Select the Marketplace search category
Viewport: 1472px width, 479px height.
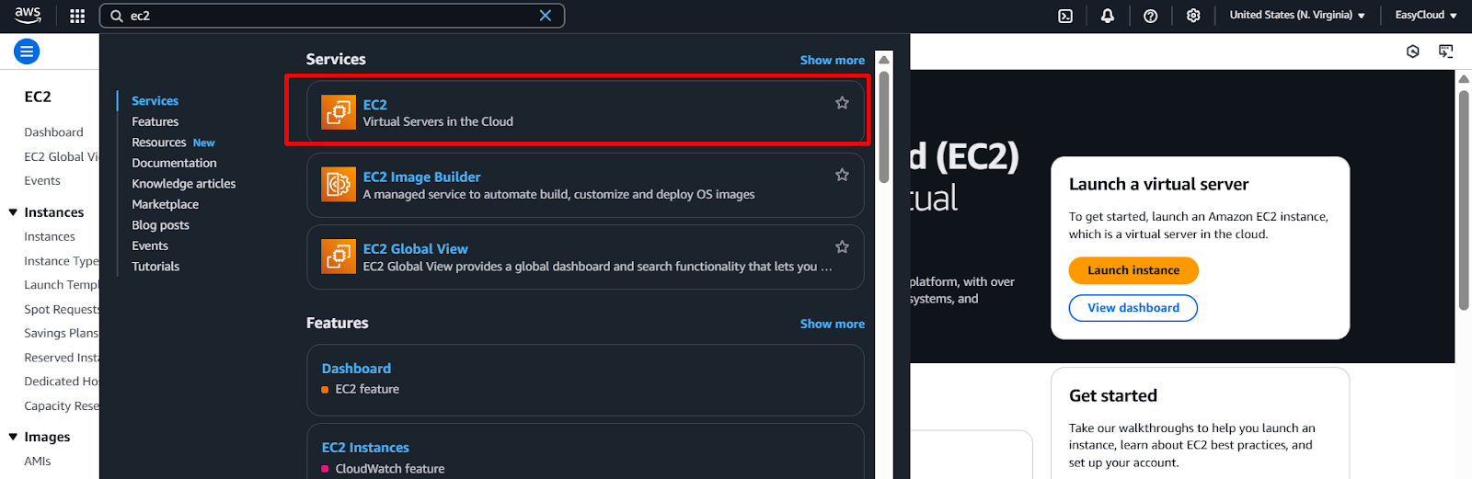[165, 204]
